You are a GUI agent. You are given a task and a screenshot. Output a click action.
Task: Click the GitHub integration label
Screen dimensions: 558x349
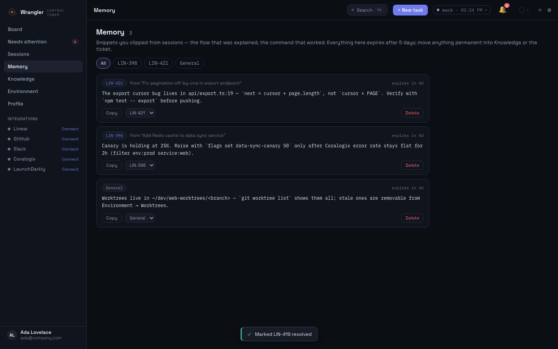coord(21,139)
